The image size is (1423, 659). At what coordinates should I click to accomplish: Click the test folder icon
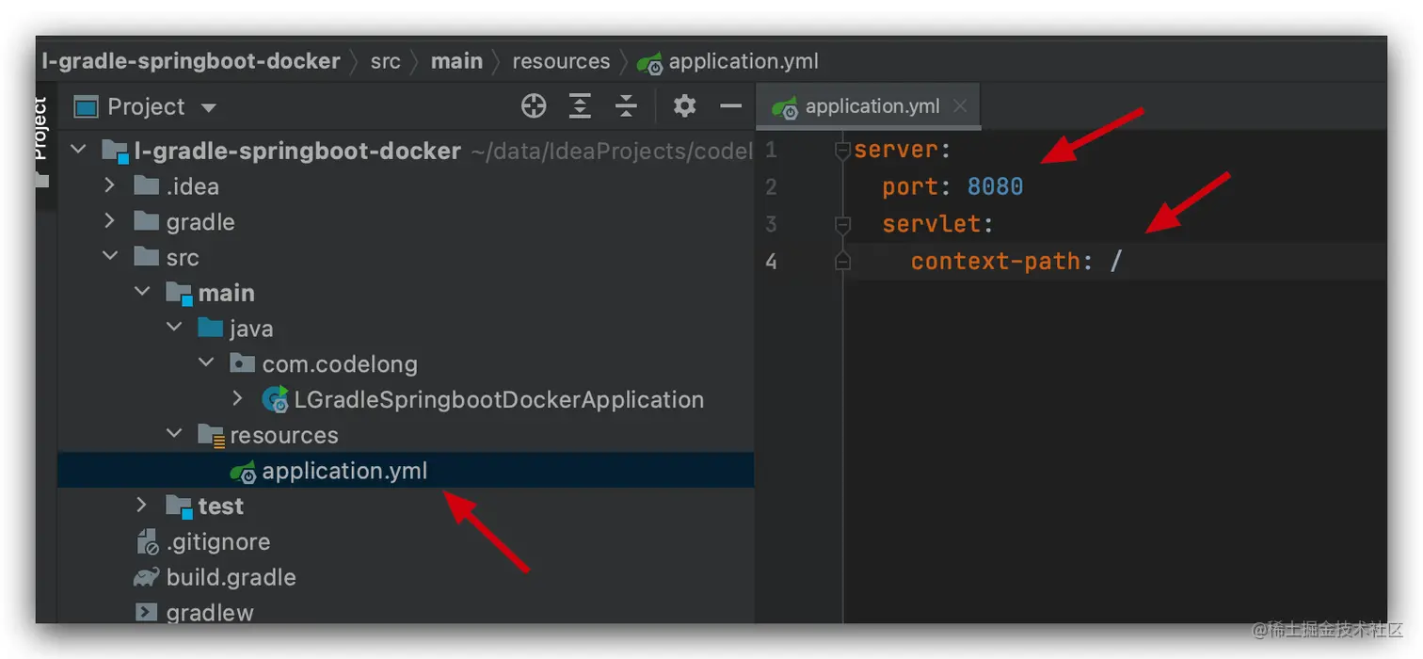179,506
